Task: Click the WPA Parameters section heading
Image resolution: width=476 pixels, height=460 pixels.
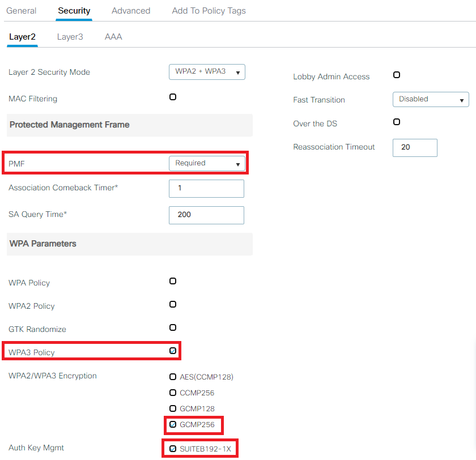Action: tap(43, 244)
